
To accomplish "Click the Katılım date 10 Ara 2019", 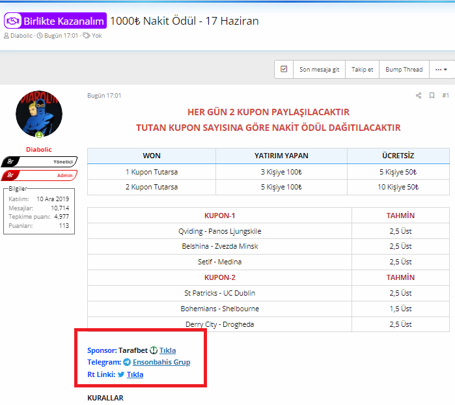I will pos(53,199).
